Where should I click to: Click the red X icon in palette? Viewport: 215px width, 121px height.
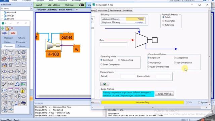[12, 28]
